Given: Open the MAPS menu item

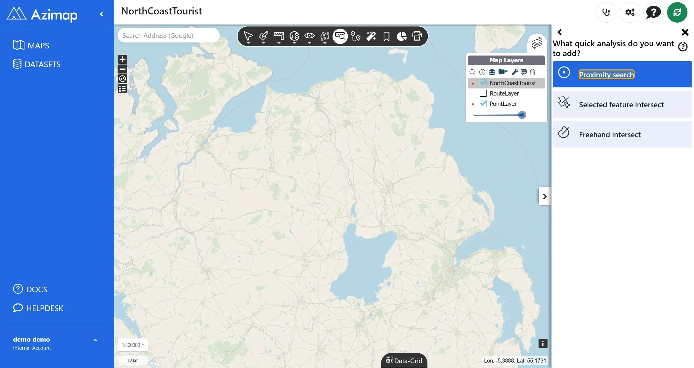Looking at the screenshot, I should click(31, 45).
